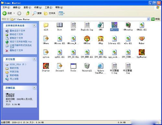The image size is (162, 125).
Task: Go up one folder level
Action: pos(28,13)
